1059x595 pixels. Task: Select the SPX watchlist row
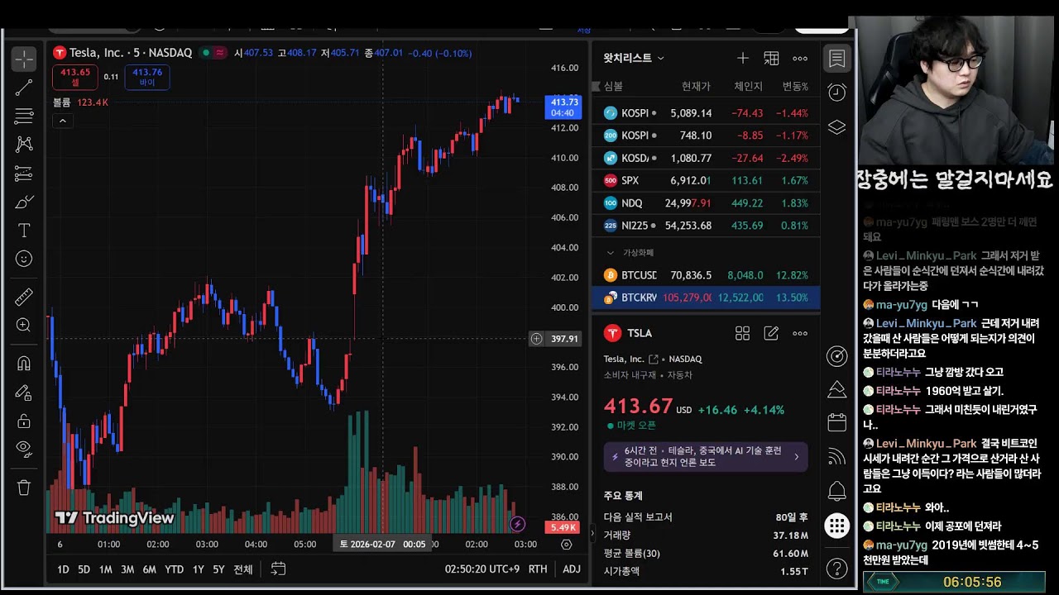[x=706, y=180]
